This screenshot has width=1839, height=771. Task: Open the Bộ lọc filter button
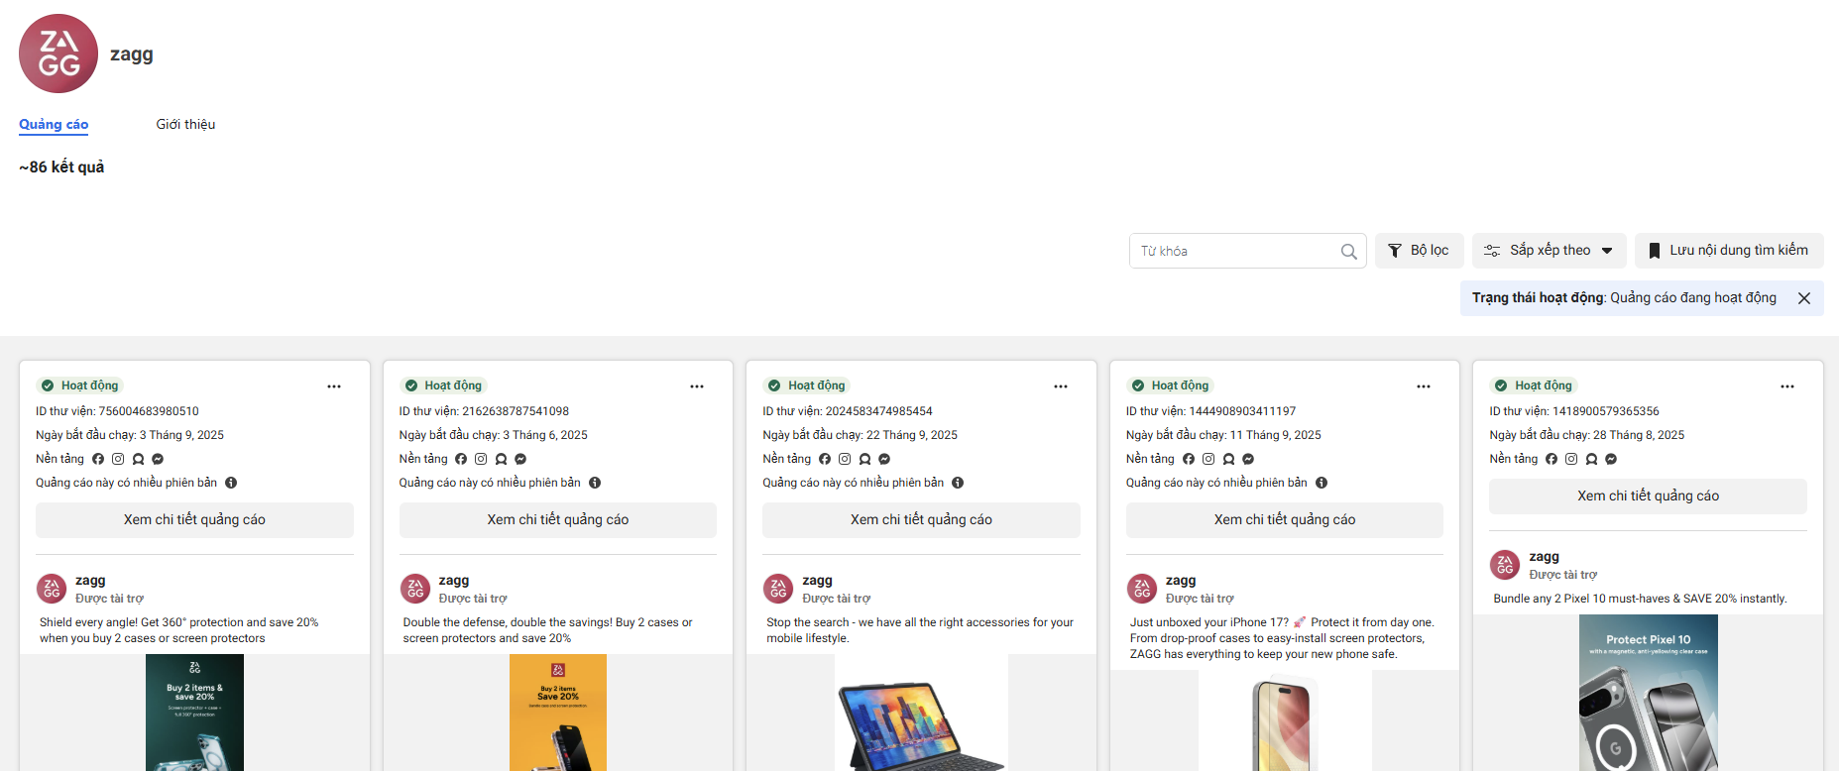pyautogui.click(x=1419, y=251)
